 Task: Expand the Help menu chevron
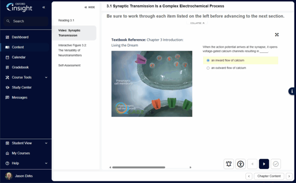[x=46, y=163]
